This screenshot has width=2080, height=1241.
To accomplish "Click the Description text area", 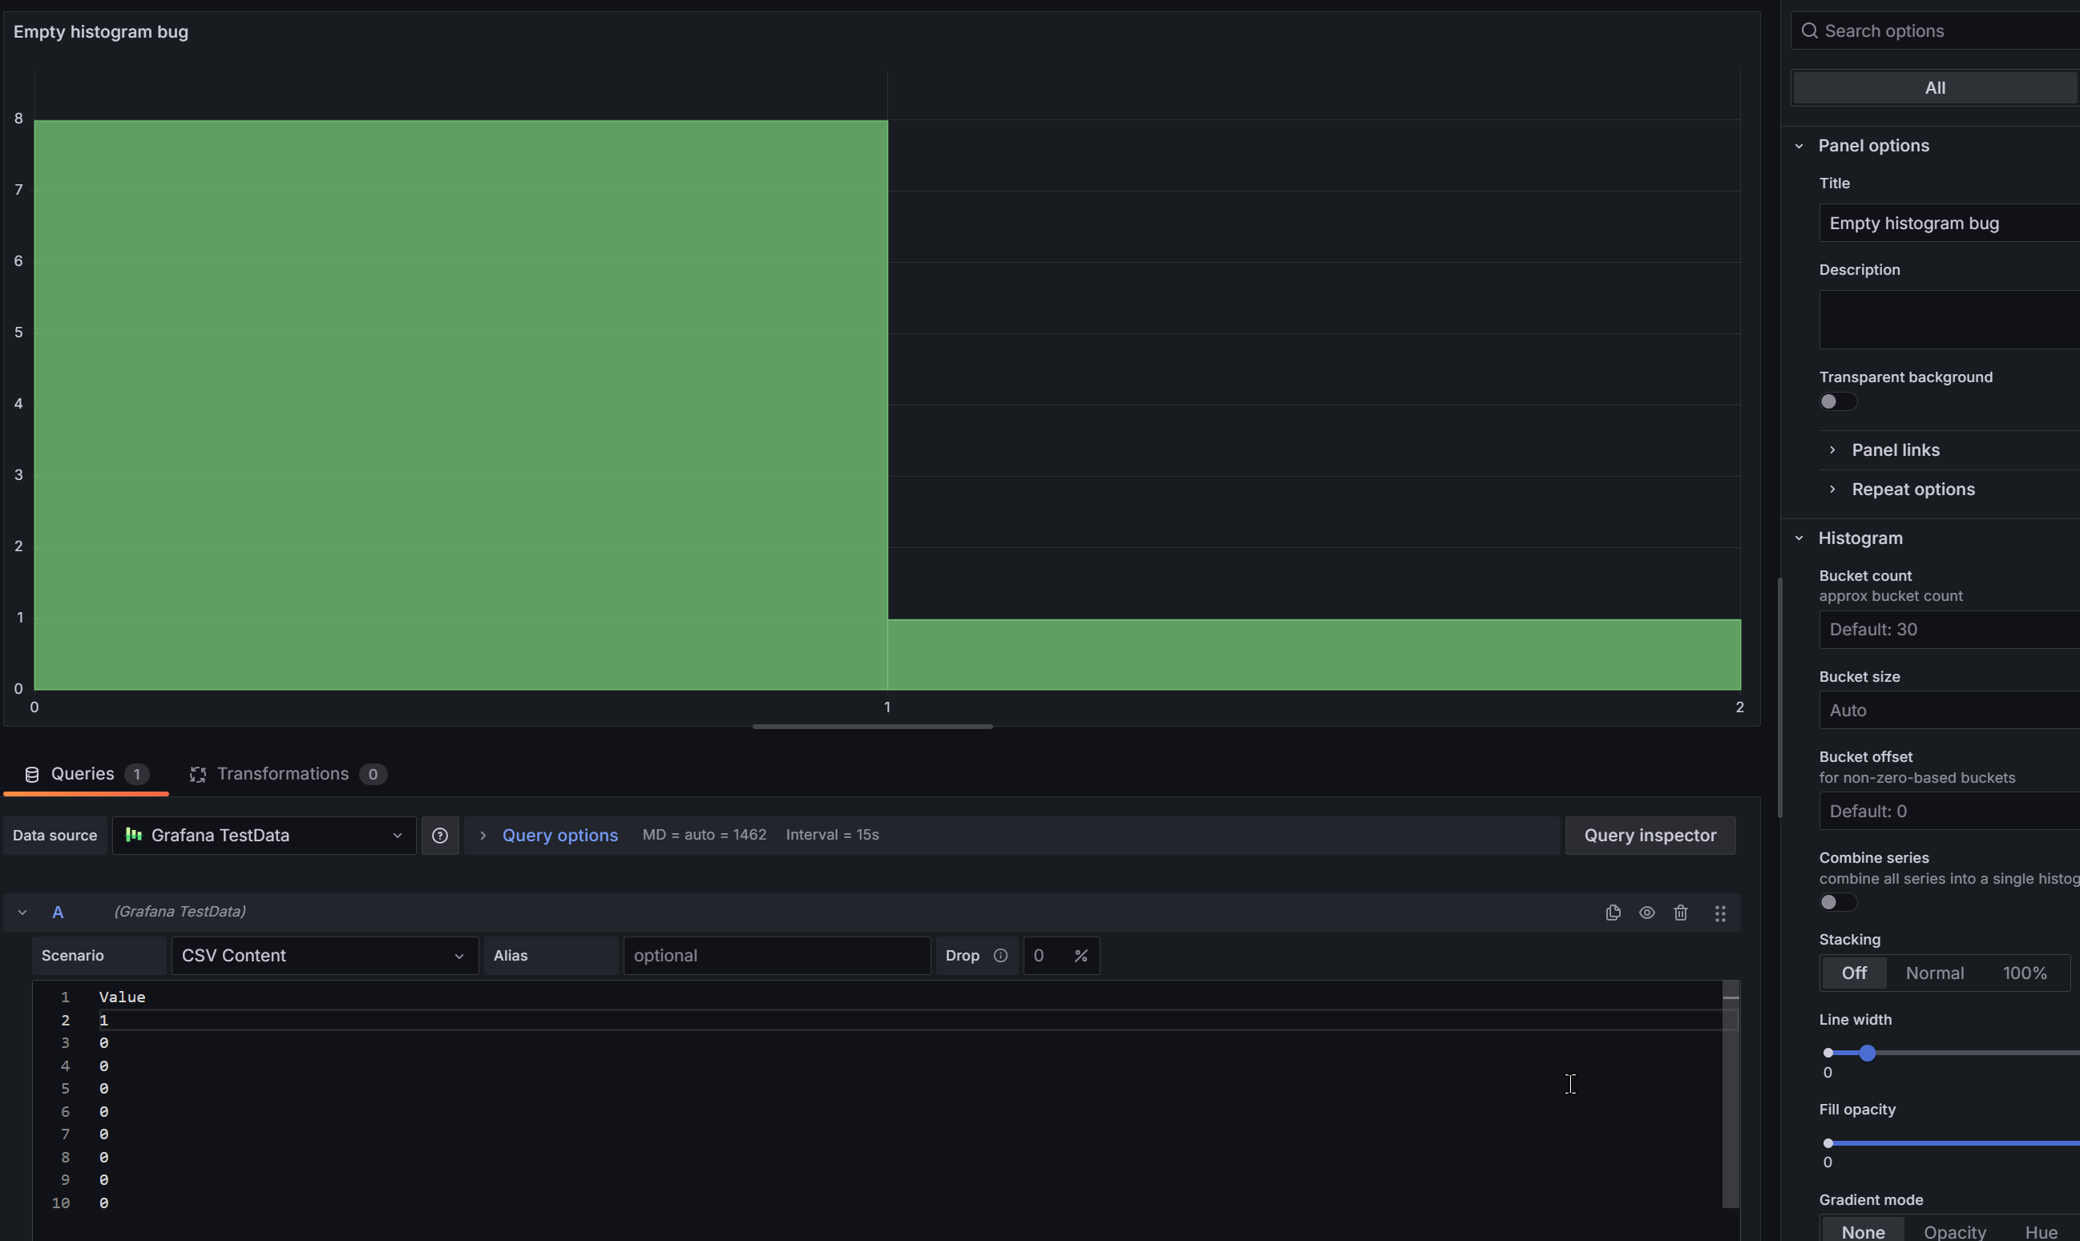I will [1949, 320].
